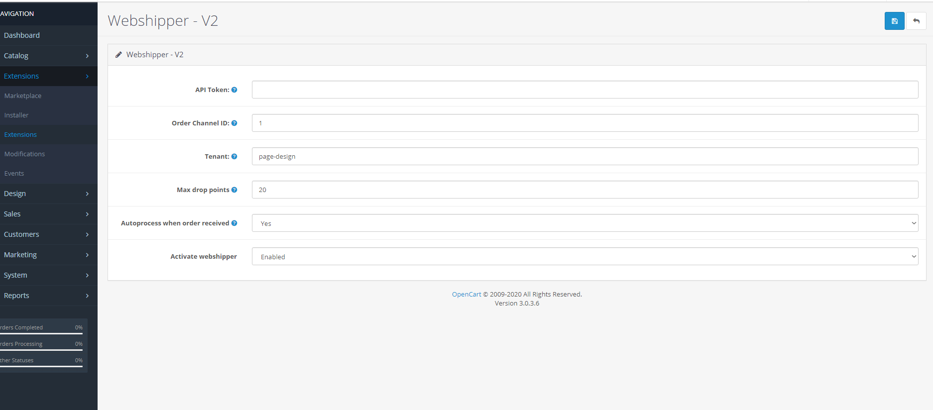This screenshot has width=933, height=410.
Task: Expand the Marketing menu chevron
Action: 87,255
